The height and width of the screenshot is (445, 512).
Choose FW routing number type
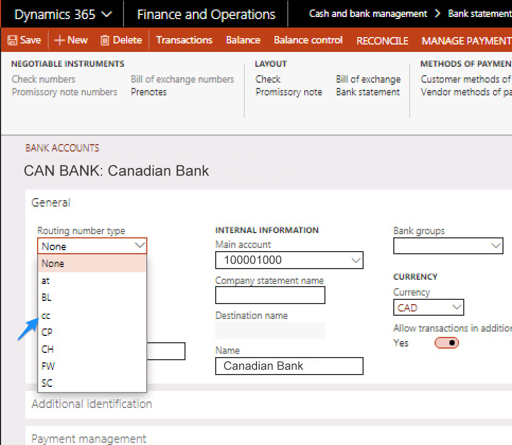click(x=92, y=366)
